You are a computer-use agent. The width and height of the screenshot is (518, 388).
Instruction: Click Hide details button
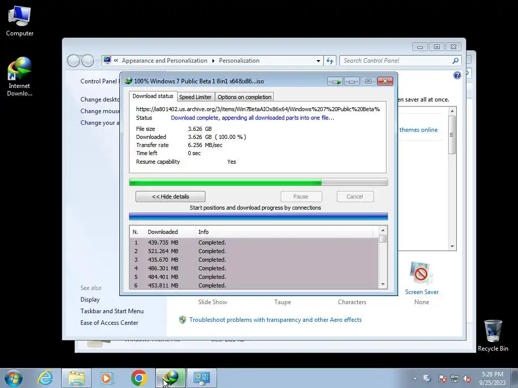pos(170,197)
